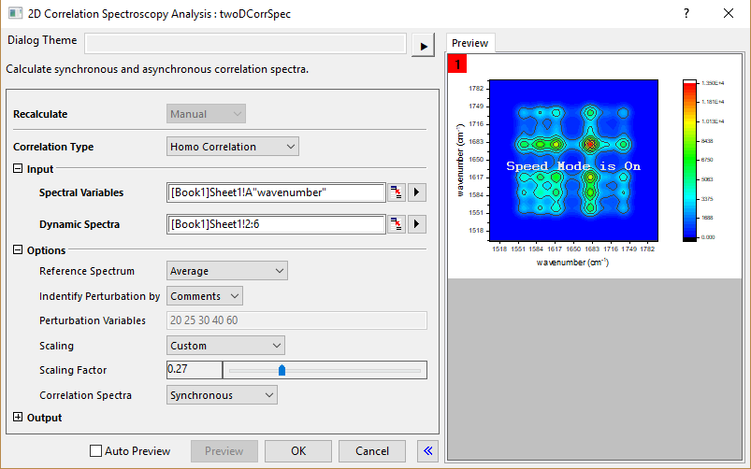The image size is (751, 469).
Task: Expand the Output section
Action: click(x=18, y=417)
